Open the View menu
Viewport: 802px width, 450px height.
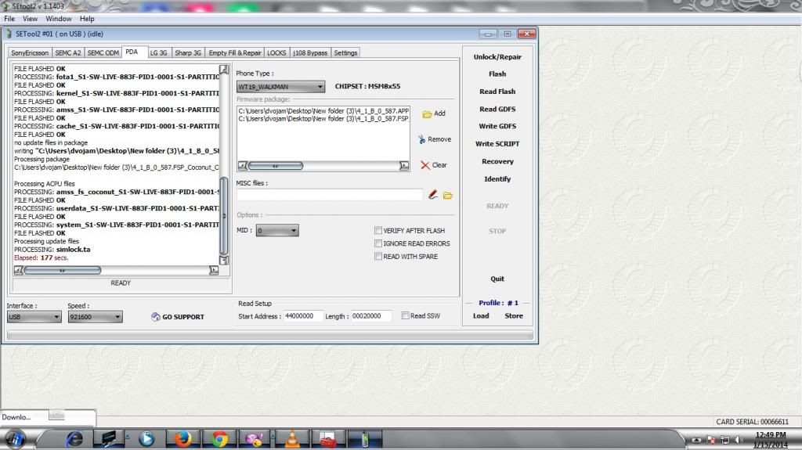point(30,19)
